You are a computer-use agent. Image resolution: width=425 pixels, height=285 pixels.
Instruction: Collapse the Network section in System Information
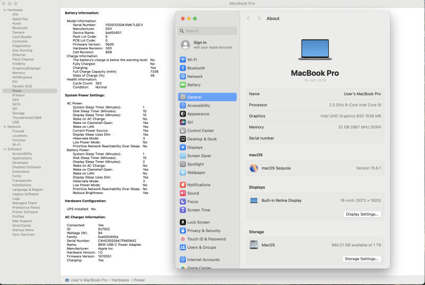[x=5, y=127]
